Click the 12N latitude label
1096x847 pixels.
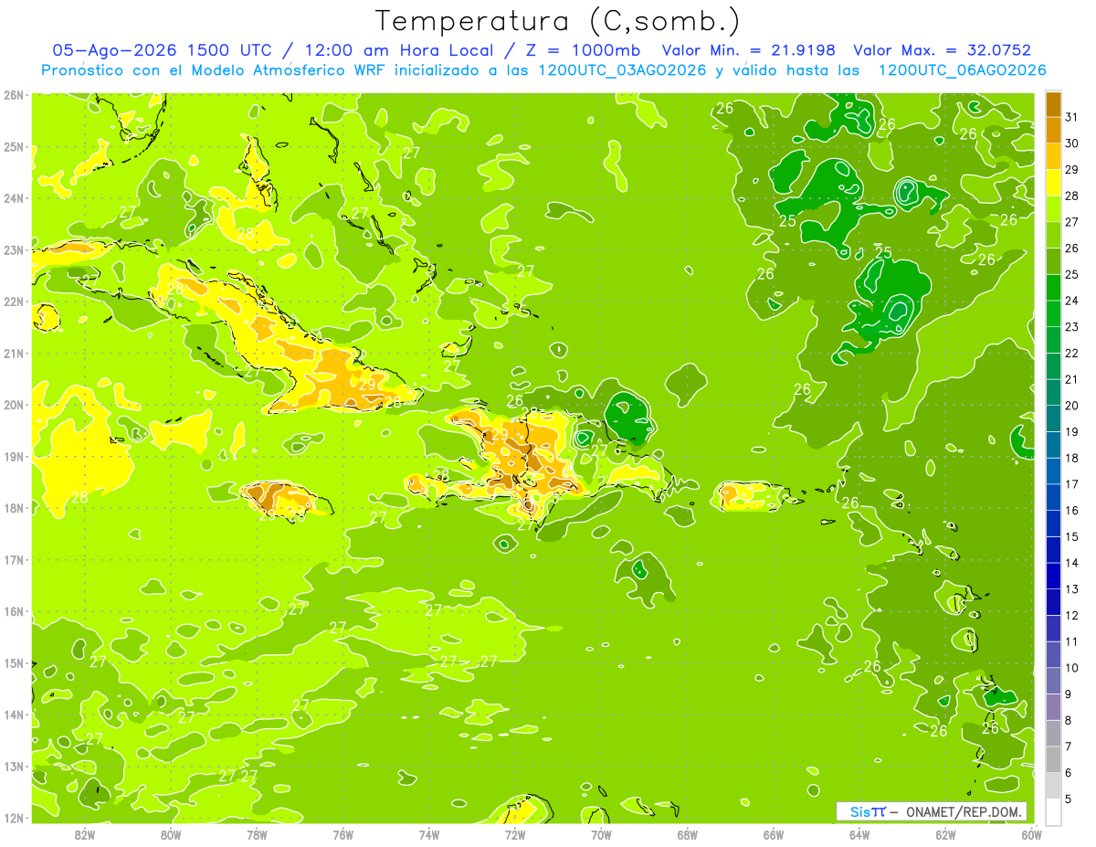click(x=14, y=818)
